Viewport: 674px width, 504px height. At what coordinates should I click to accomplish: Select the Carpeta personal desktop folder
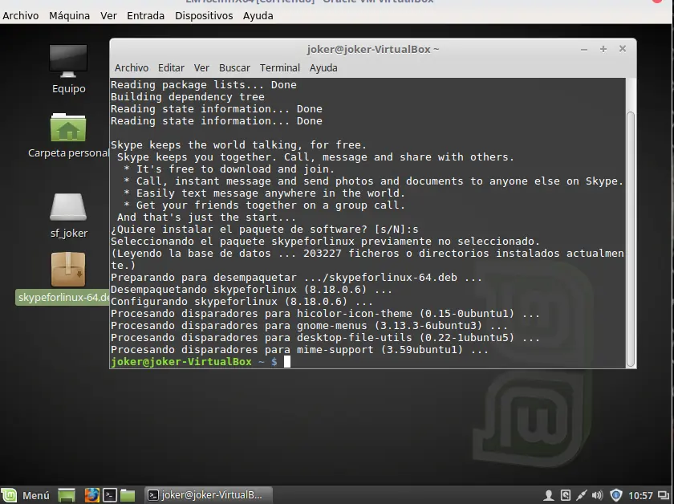68,135
